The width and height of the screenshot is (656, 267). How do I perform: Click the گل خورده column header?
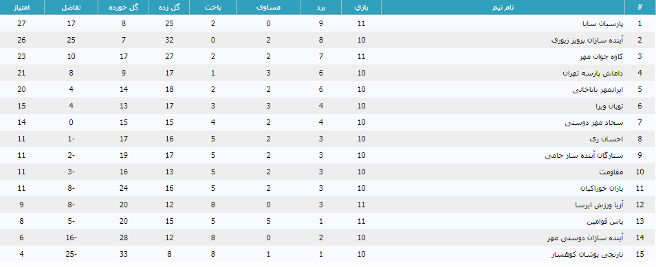[x=123, y=8]
